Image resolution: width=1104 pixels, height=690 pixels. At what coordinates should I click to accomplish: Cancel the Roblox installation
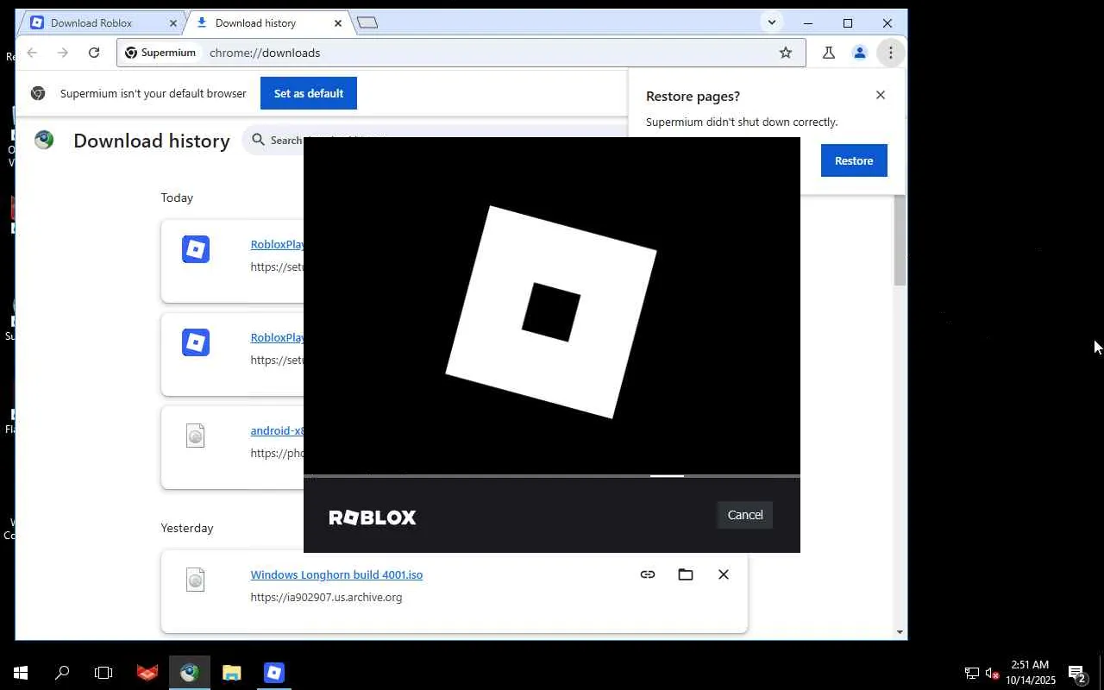[x=745, y=515]
